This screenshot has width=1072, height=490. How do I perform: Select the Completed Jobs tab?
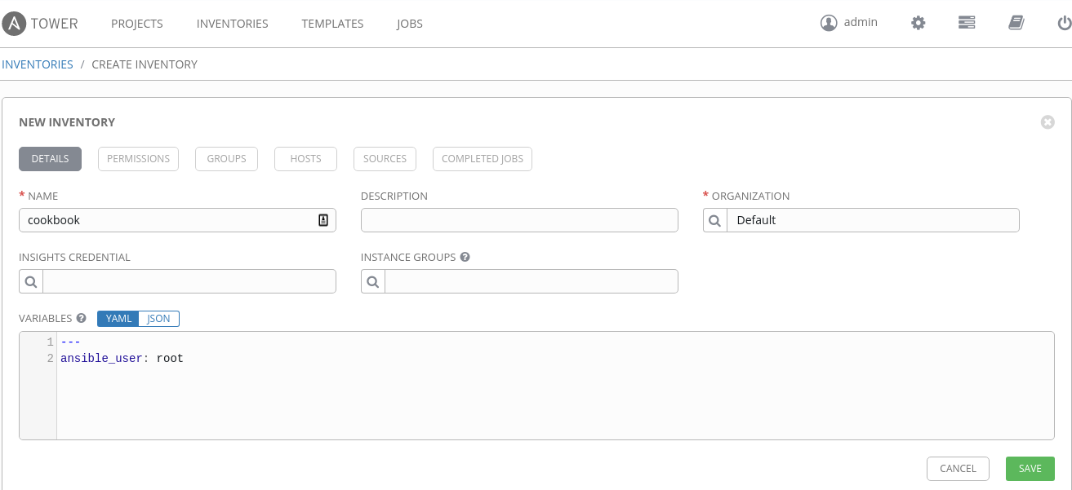pos(483,159)
